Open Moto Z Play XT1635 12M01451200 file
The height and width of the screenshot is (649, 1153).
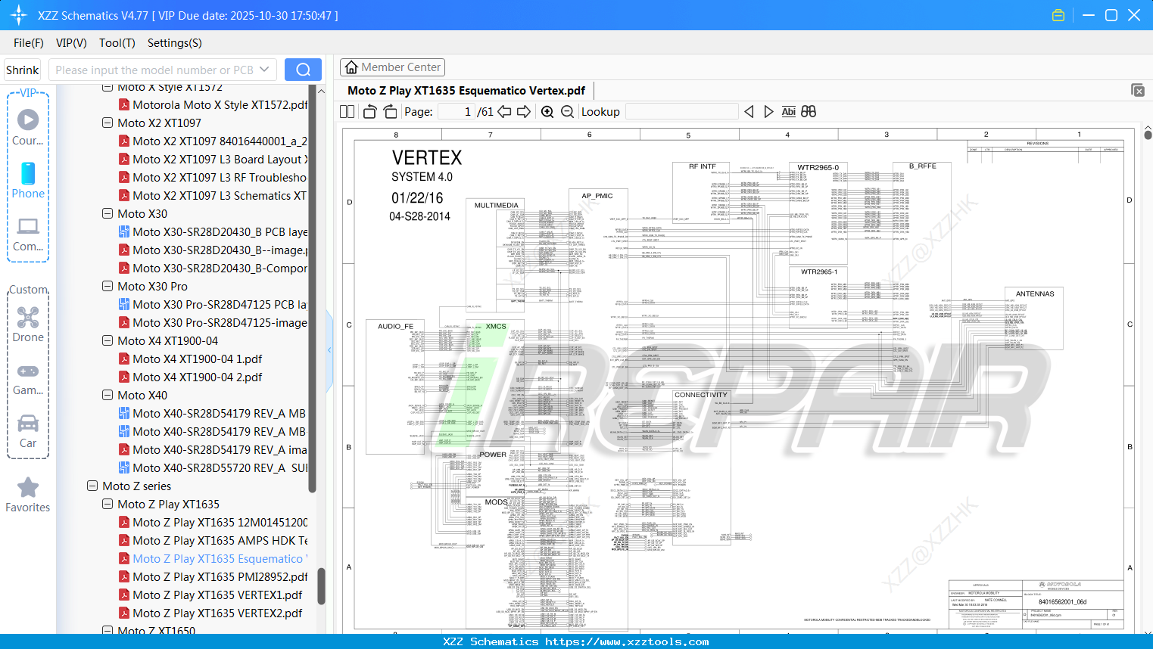[x=220, y=523]
